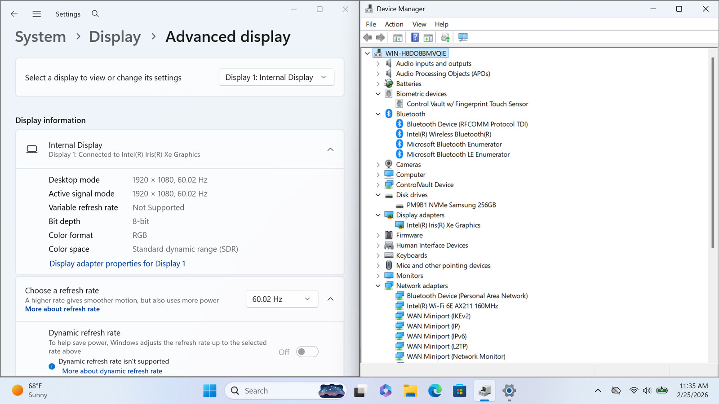Collapse the Internal Display information card
Image resolution: width=719 pixels, height=404 pixels.
pyautogui.click(x=330, y=149)
